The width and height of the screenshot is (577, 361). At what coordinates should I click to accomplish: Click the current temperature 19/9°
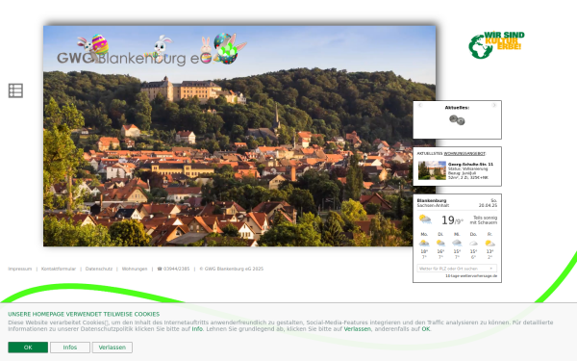[x=452, y=220]
